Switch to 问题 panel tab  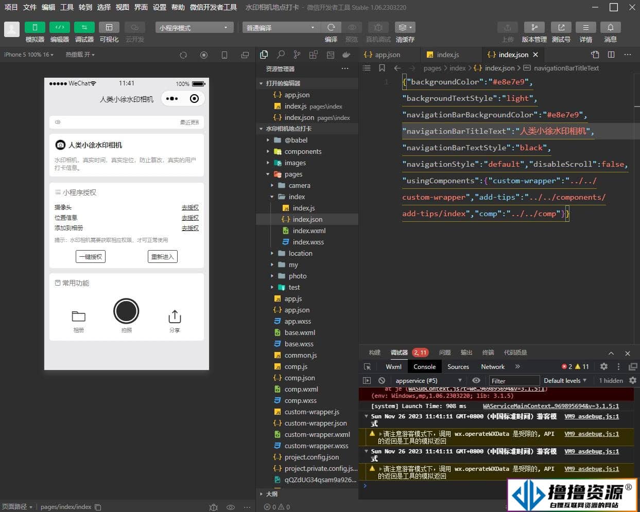point(445,352)
